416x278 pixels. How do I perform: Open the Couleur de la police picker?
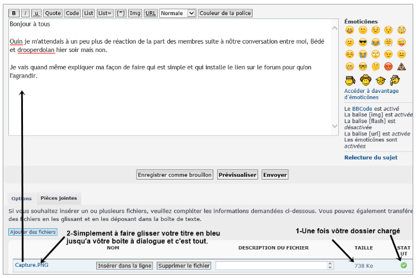click(225, 13)
